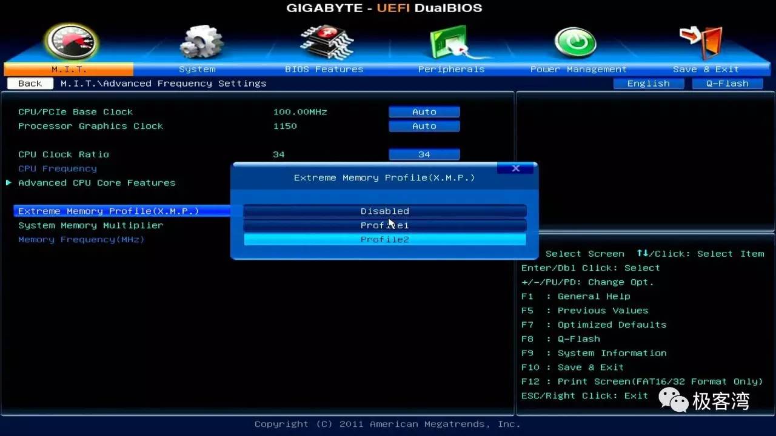776x436 pixels.
Task: Open Processor Graphics Clock Auto field
Action: coord(424,126)
